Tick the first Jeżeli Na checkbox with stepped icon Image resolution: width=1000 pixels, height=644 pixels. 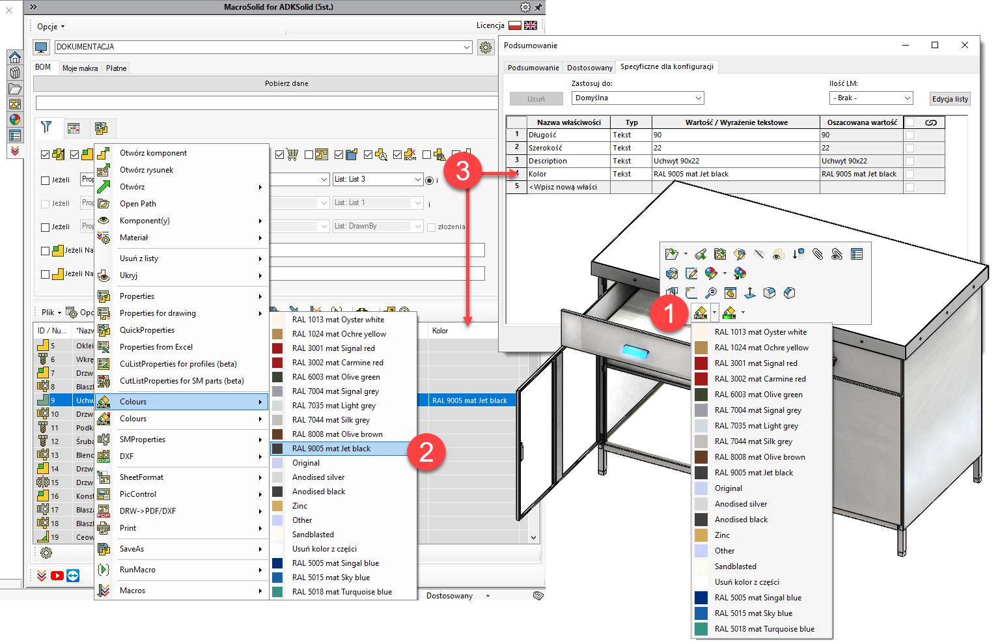point(46,251)
